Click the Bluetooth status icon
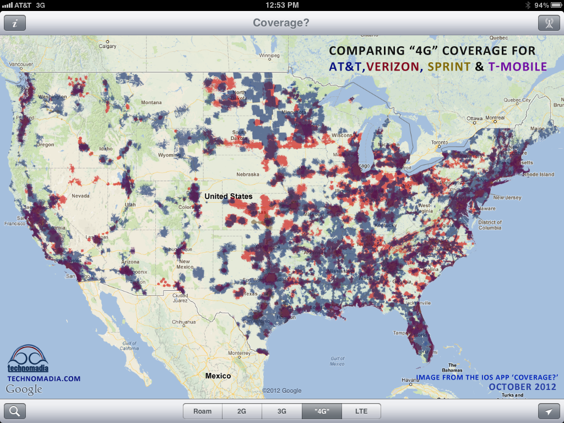This screenshot has width=564, height=423. [x=527, y=5]
